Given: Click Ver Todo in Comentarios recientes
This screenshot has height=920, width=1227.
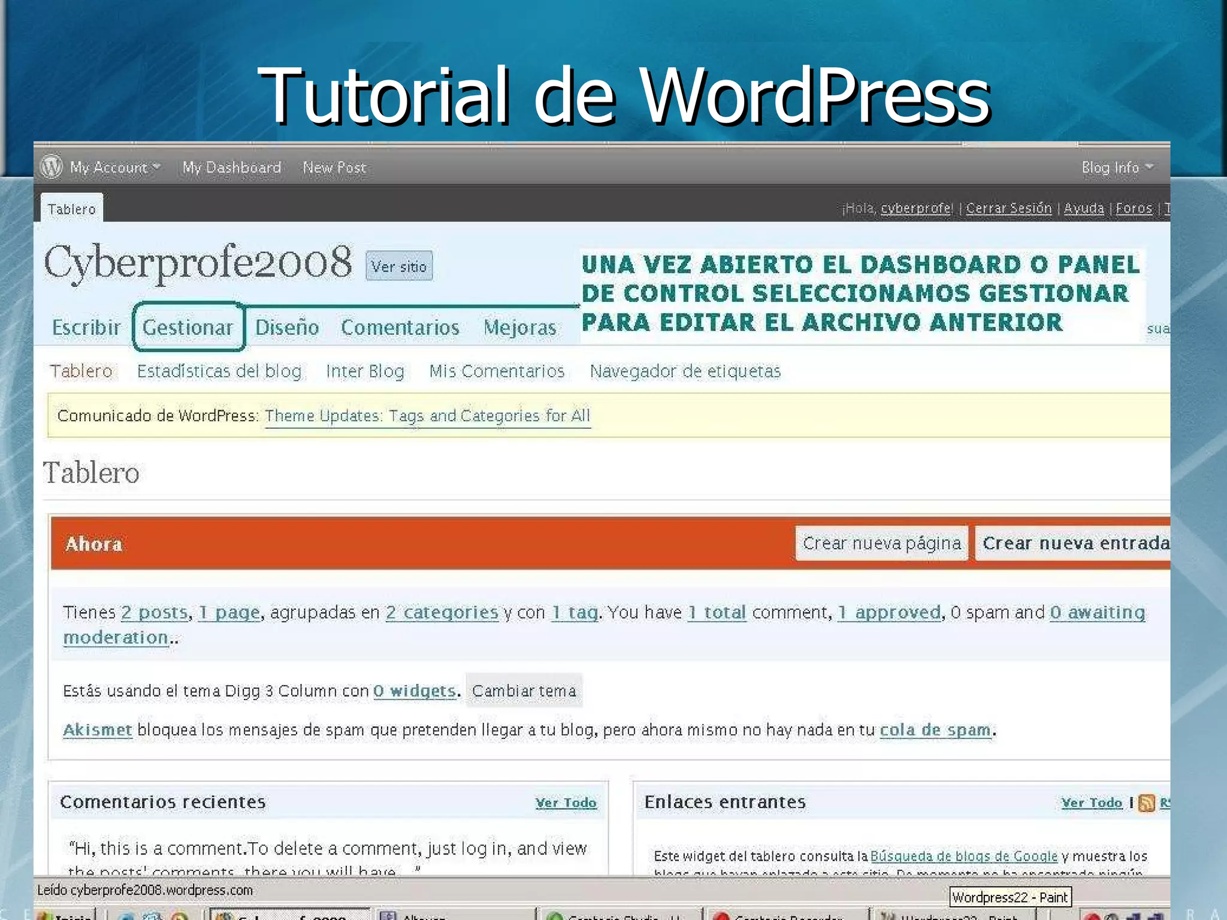Looking at the screenshot, I should click(566, 803).
